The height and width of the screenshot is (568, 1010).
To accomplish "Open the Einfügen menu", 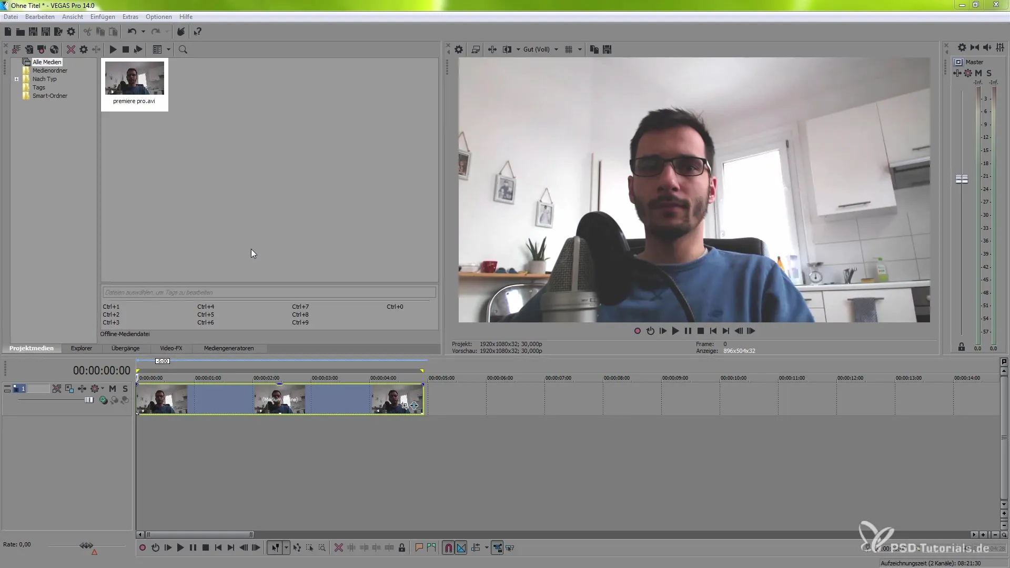I will pos(103,17).
